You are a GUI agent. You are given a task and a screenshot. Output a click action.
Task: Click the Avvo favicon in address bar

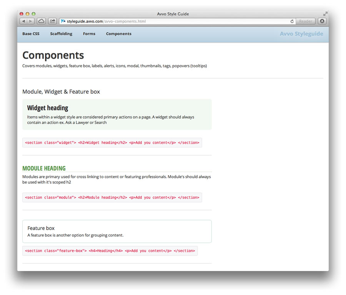(63, 21)
